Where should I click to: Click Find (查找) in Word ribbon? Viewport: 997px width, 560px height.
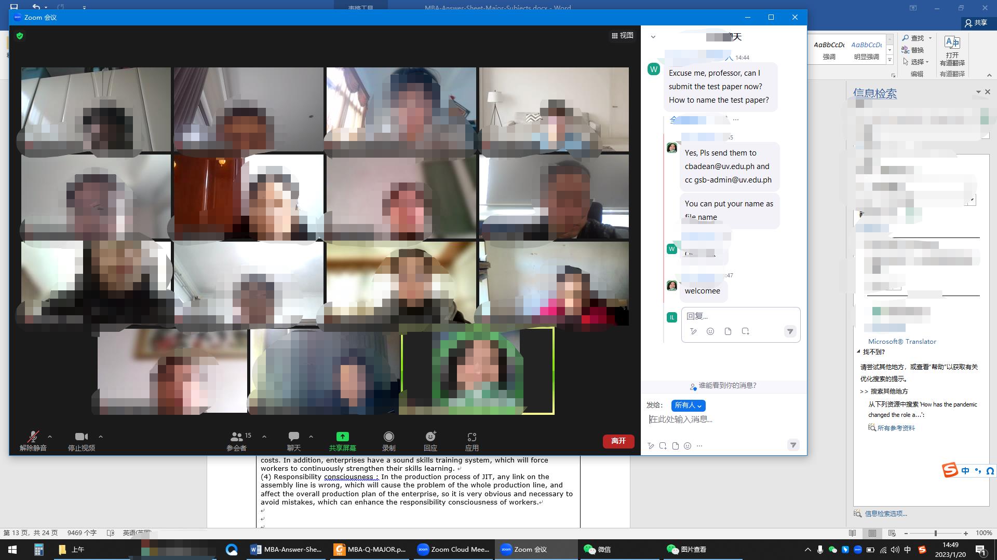(x=913, y=38)
